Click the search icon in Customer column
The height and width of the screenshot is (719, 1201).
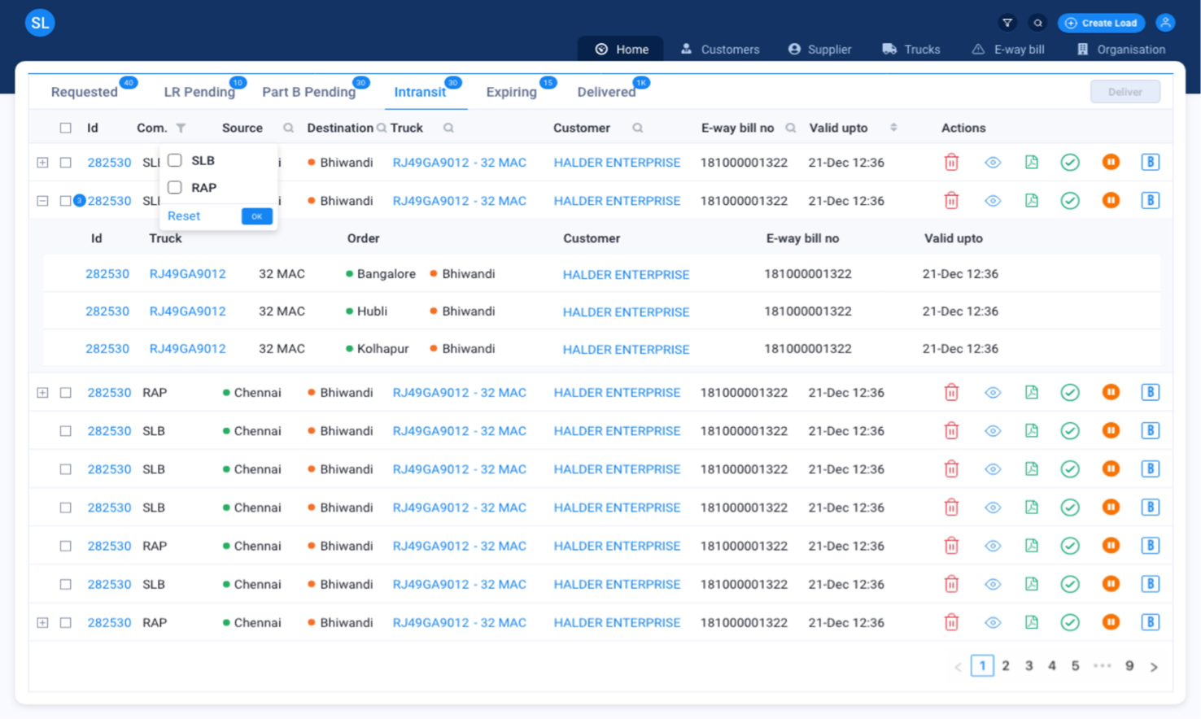(x=638, y=129)
